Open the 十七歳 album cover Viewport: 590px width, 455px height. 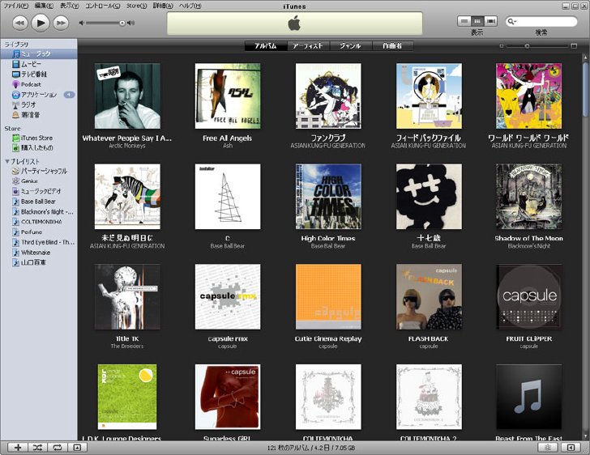429,196
